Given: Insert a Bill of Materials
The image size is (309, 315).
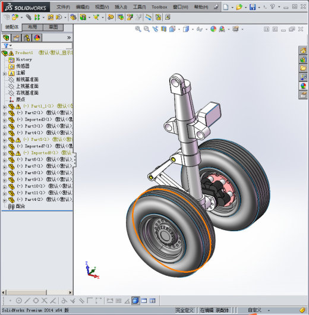Looking at the screenshot, I should point(121,17).
